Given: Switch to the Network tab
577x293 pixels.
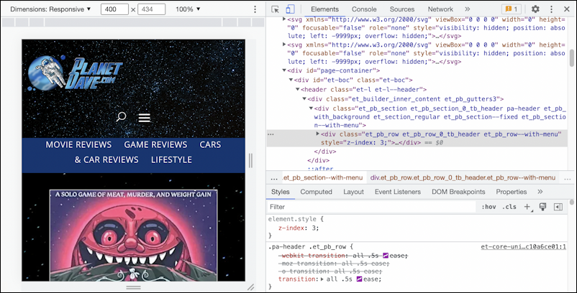Looking at the screenshot, I should [x=440, y=9].
